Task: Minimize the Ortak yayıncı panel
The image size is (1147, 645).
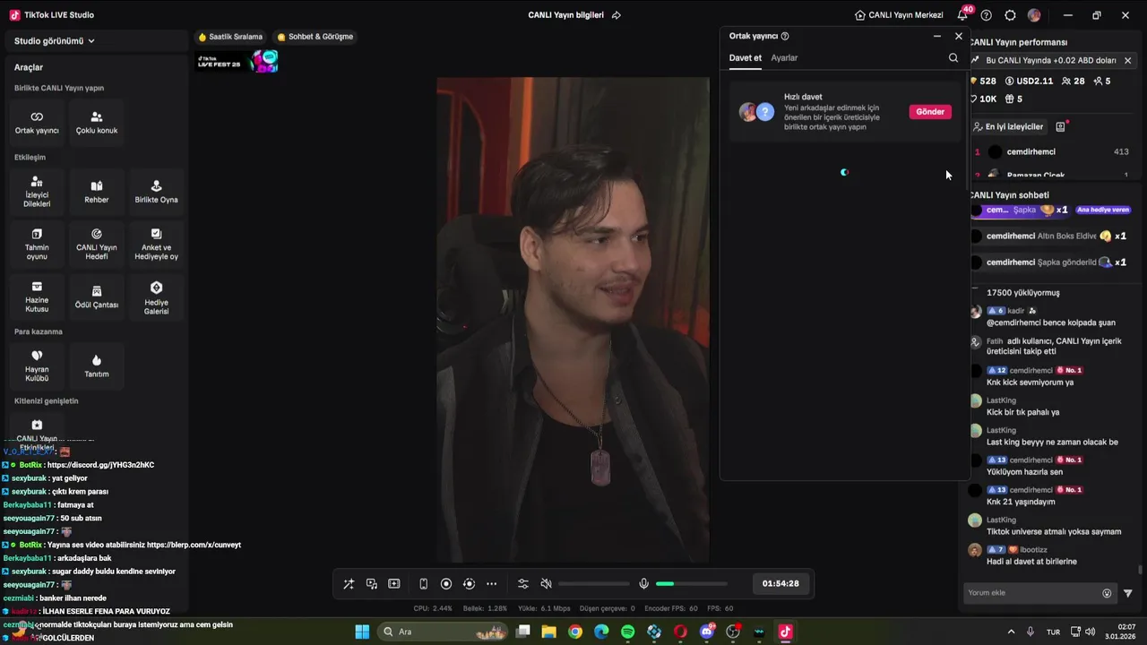Action: [937, 37]
